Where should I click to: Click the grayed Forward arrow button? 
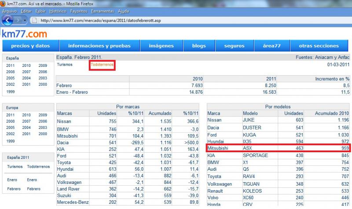18,20
